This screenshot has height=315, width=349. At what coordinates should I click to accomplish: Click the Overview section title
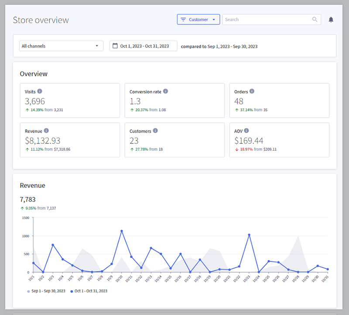pos(34,74)
